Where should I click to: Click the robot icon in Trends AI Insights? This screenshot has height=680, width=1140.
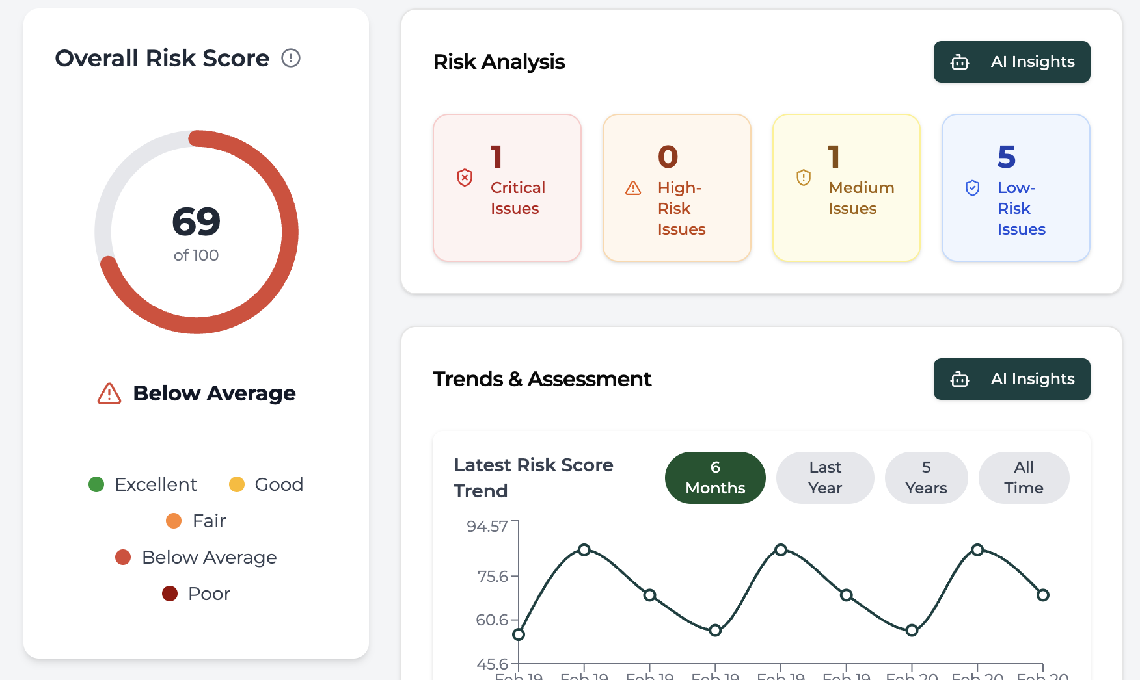[960, 380]
